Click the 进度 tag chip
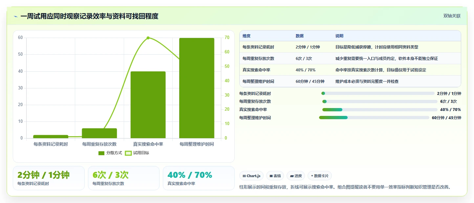Screen dimensions: 474x203 [x=296, y=176]
